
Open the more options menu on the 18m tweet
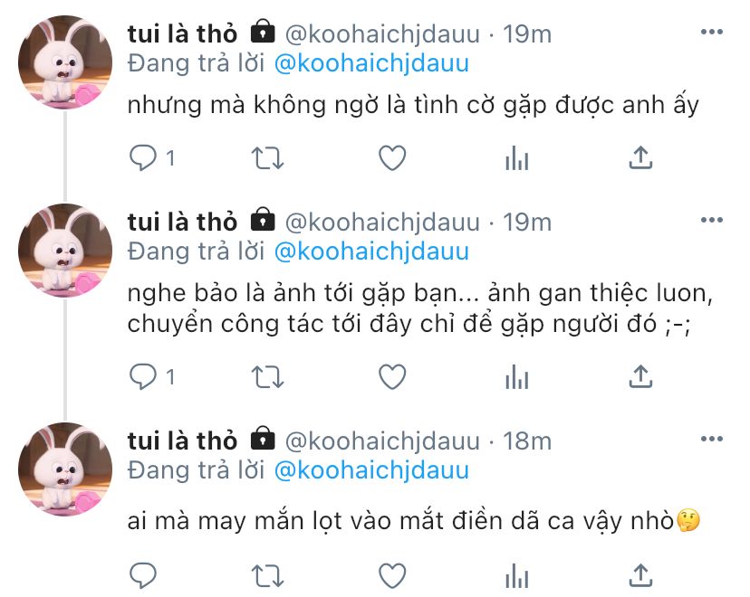click(x=712, y=439)
